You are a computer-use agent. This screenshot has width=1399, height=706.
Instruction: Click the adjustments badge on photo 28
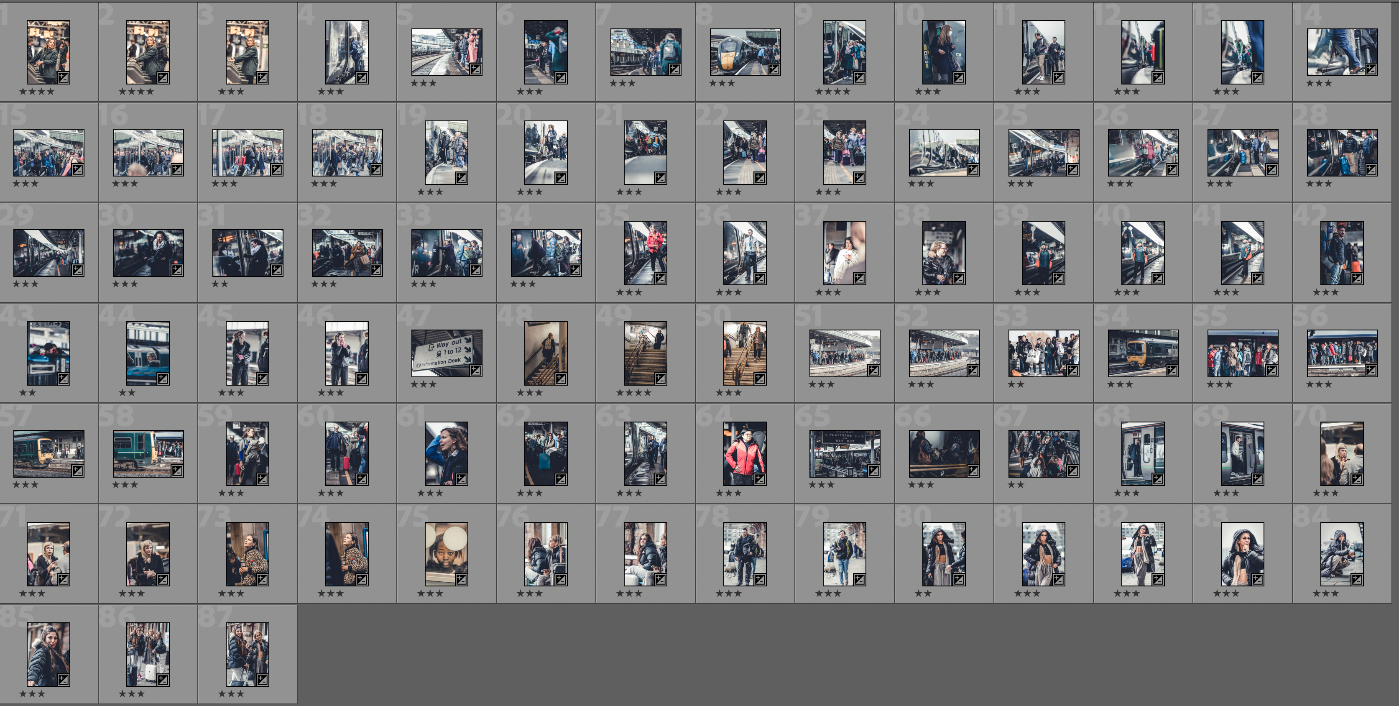point(1371,169)
